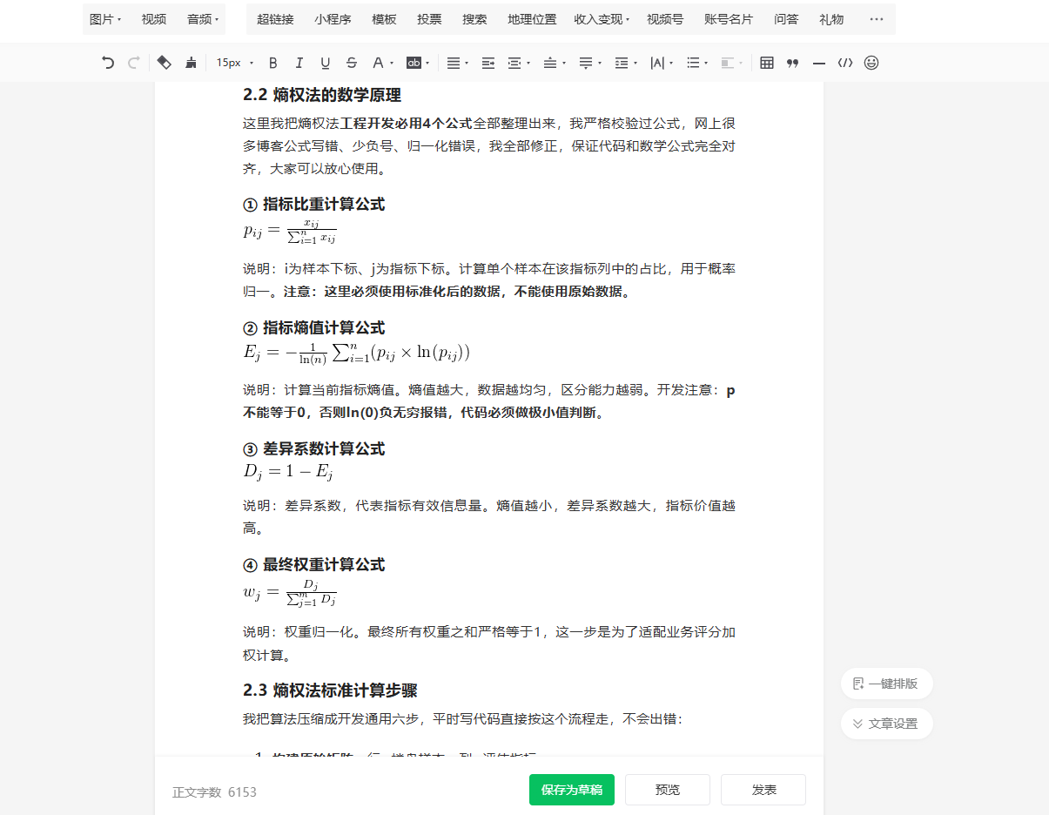Image resolution: width=1049 pixels, height=815 pixels.
Task: Open the emoji picker smiley icon
Action: coord(871,63)
